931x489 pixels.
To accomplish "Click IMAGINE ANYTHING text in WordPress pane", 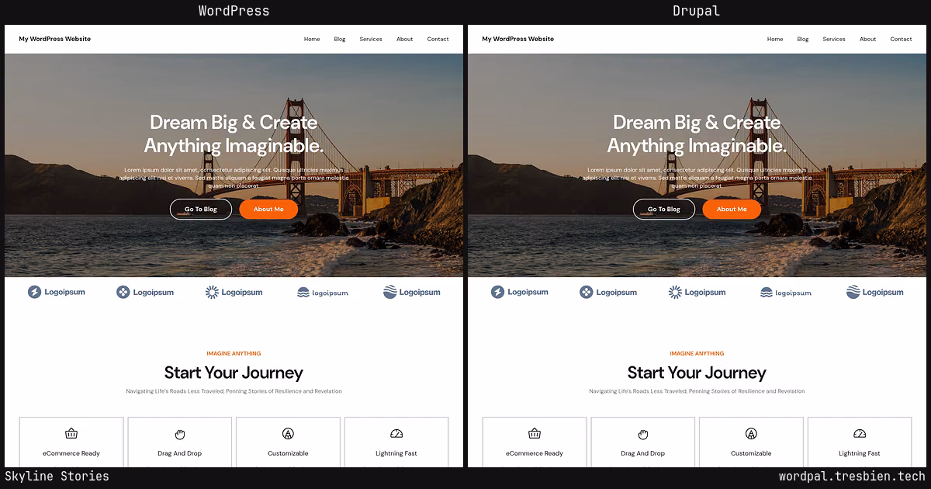I will click(234, 353).
